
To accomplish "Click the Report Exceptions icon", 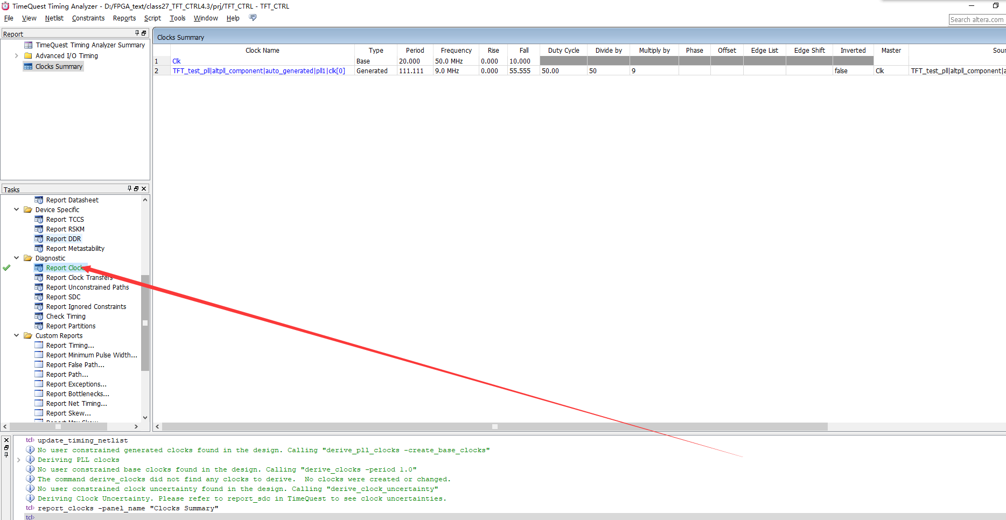I will click(39, 384).
